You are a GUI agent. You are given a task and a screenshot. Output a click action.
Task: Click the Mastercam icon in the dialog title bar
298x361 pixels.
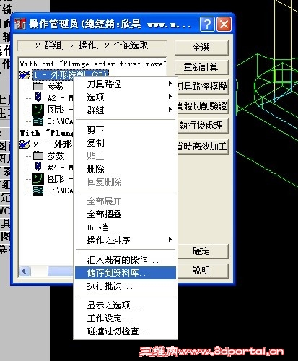(x=20, y=24)
